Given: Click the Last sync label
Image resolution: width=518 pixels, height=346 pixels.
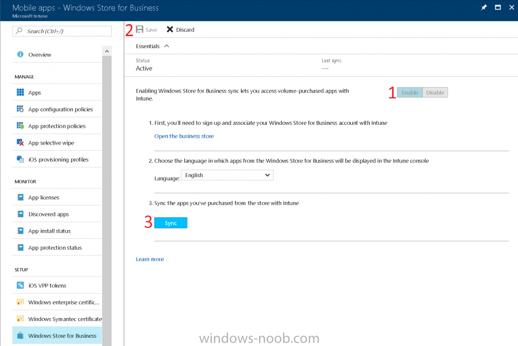Looking at the screenshot, I should coord(332,61).
